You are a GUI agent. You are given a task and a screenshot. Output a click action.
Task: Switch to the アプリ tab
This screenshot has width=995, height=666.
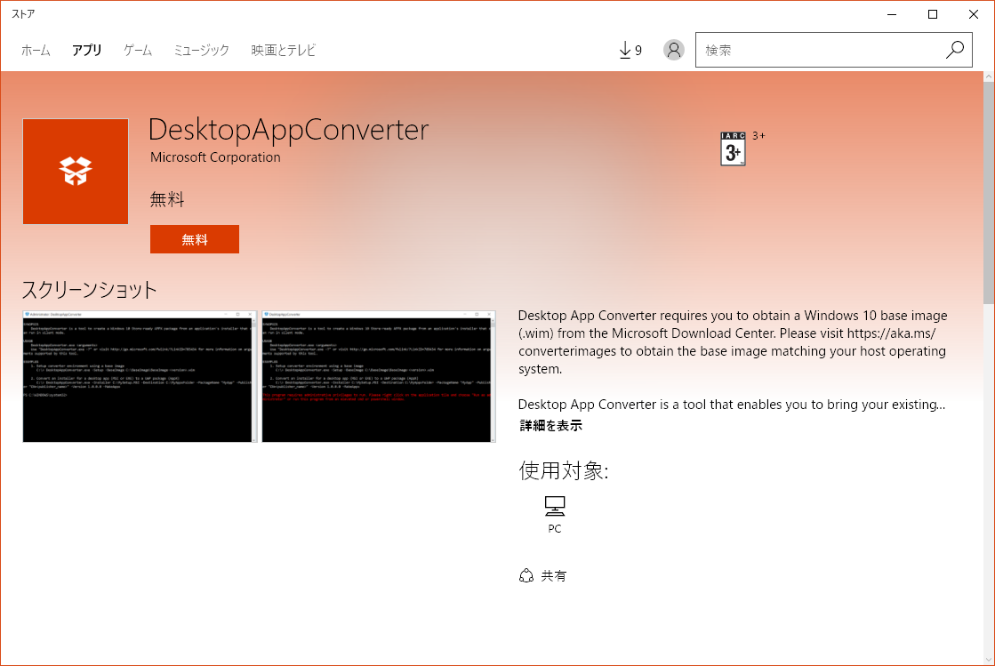(87, 51)
